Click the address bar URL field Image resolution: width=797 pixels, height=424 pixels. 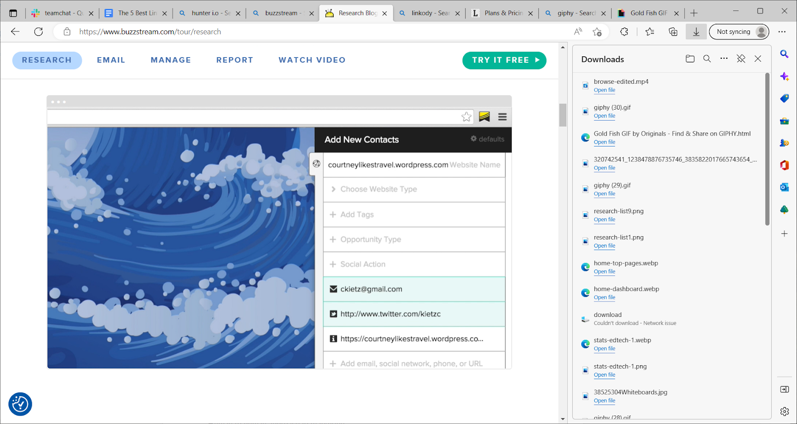319,32
